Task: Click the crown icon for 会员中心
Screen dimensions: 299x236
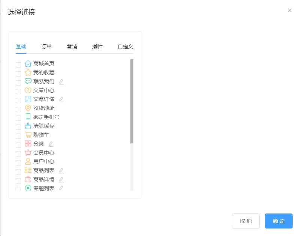Action: (28, 152)
